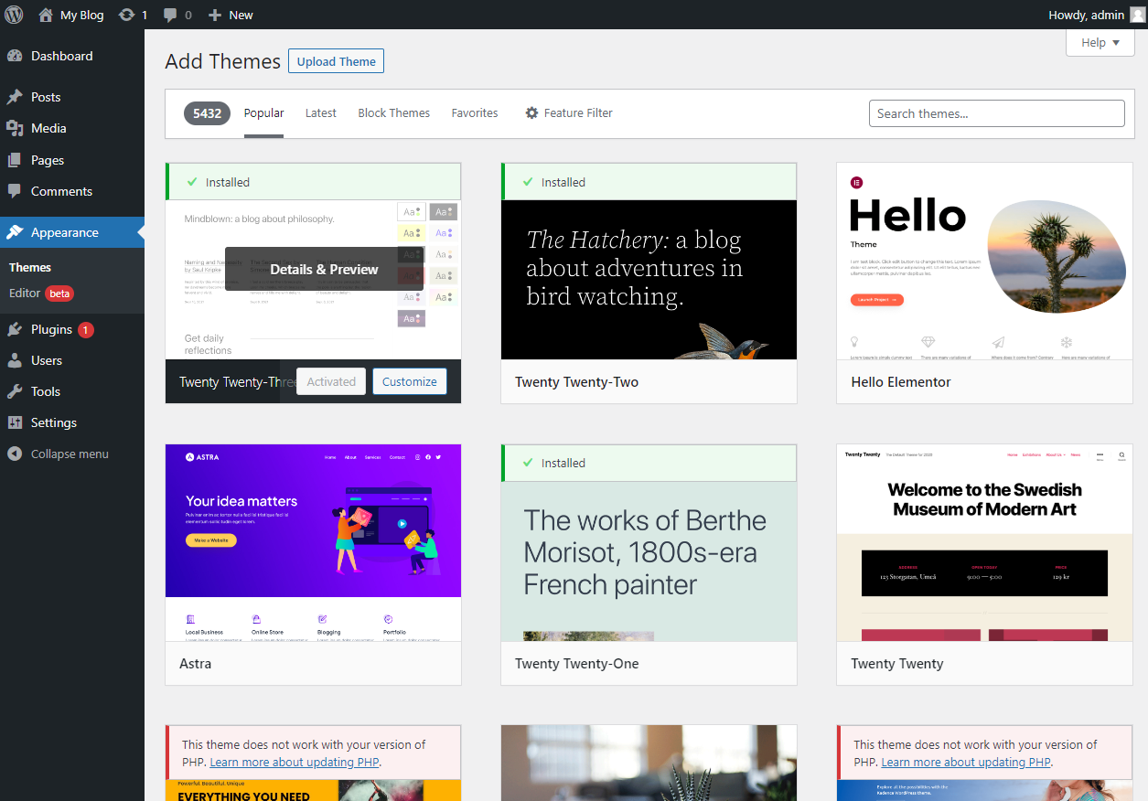Image resolution: width=1148 pixels, height=801 pixels.
Task: Click the Plugins update count badge
Action: click(86, 330)
